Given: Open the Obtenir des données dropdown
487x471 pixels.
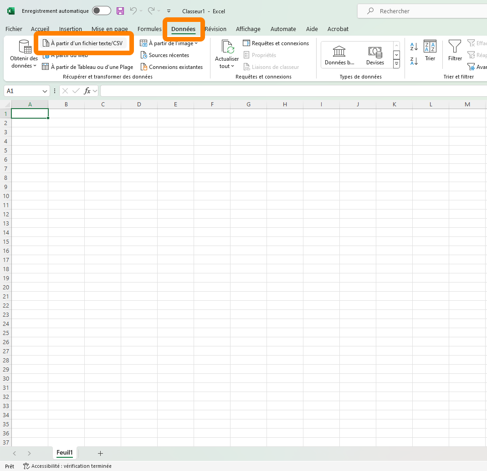Looking at the screenshot, I should 24,54.
